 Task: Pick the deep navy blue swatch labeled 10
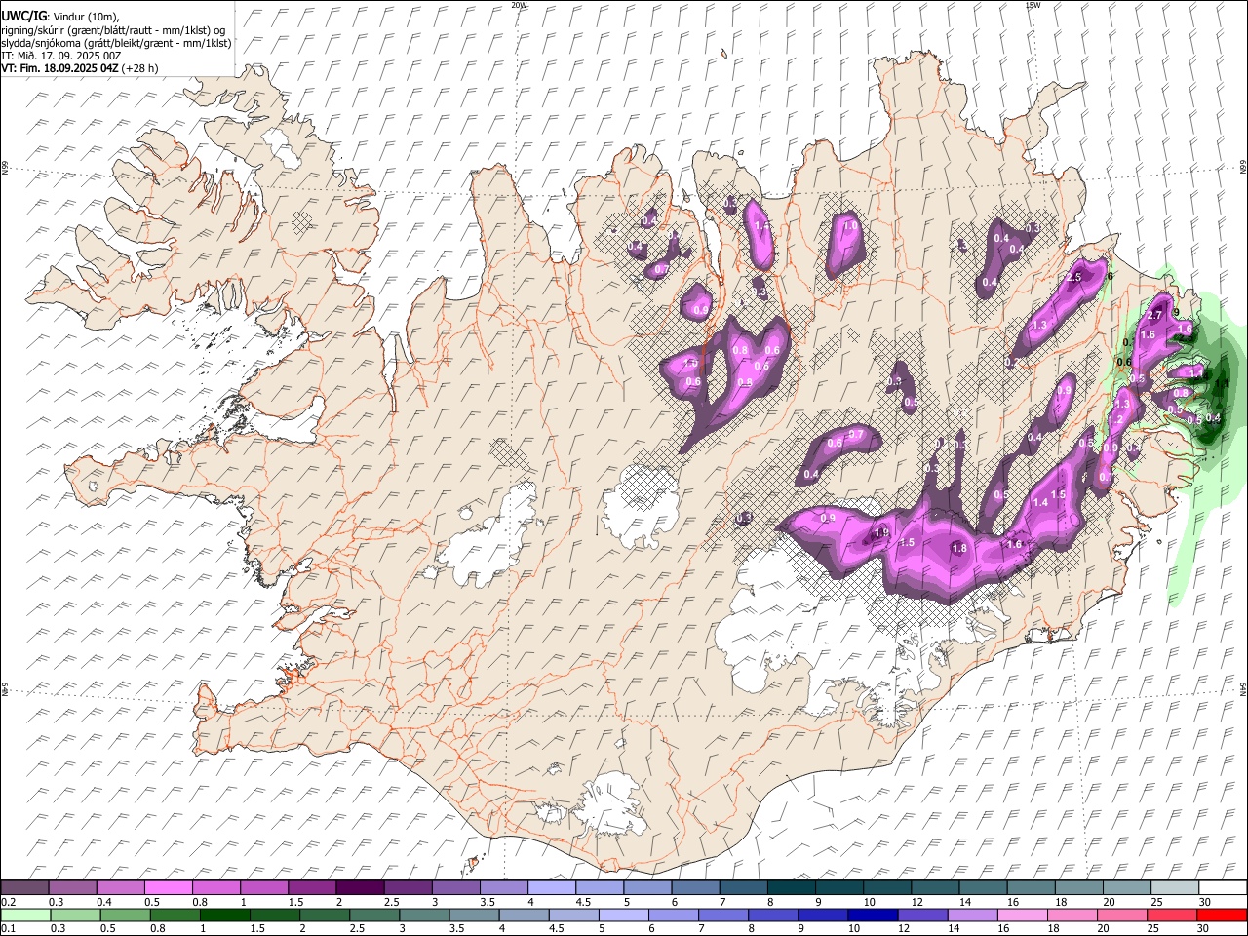pyautogui.click(x=873, y=915)
